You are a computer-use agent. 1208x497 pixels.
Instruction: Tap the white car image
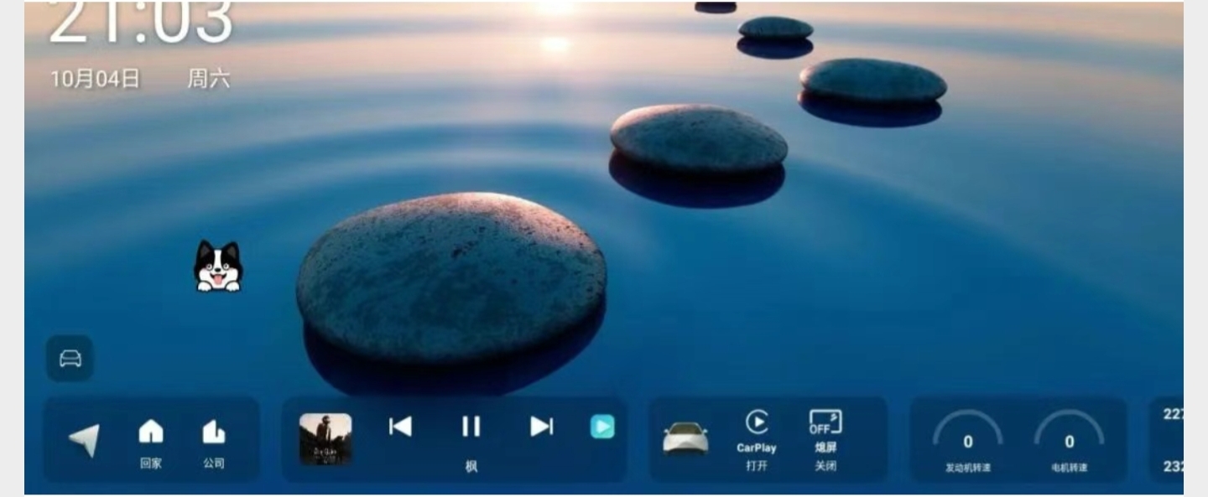[x=685, y=437]
